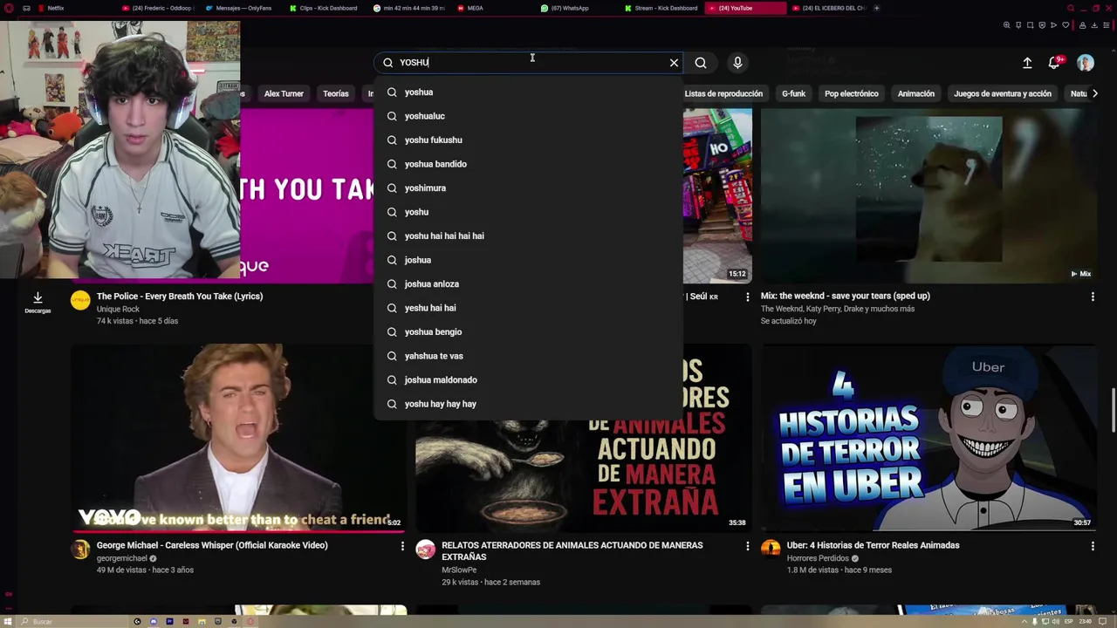The image size is (1117, 628).
Task: Open Opera send/player arrow icon in toolbar
Action: [x=1053, y=25]
